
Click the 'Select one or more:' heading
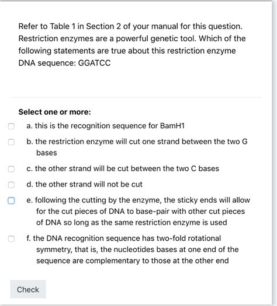point(54,112)
